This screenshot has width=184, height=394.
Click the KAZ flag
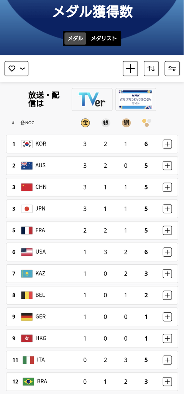pyautogui.click(x=27, y=274)
